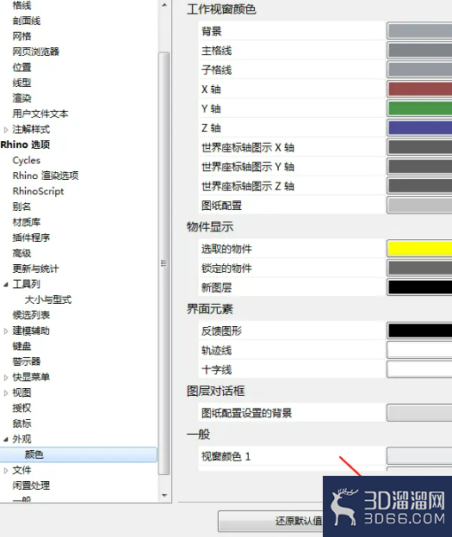Open the 背景 color swatch
Viewport: 452px width, 537px height.
419,31
